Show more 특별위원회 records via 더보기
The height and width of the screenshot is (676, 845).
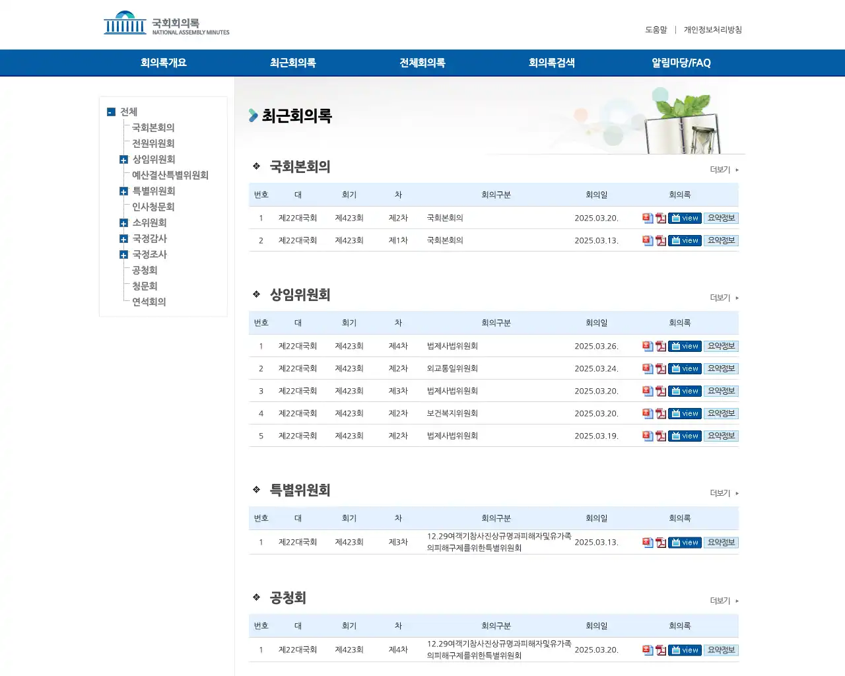click(724, 493)
